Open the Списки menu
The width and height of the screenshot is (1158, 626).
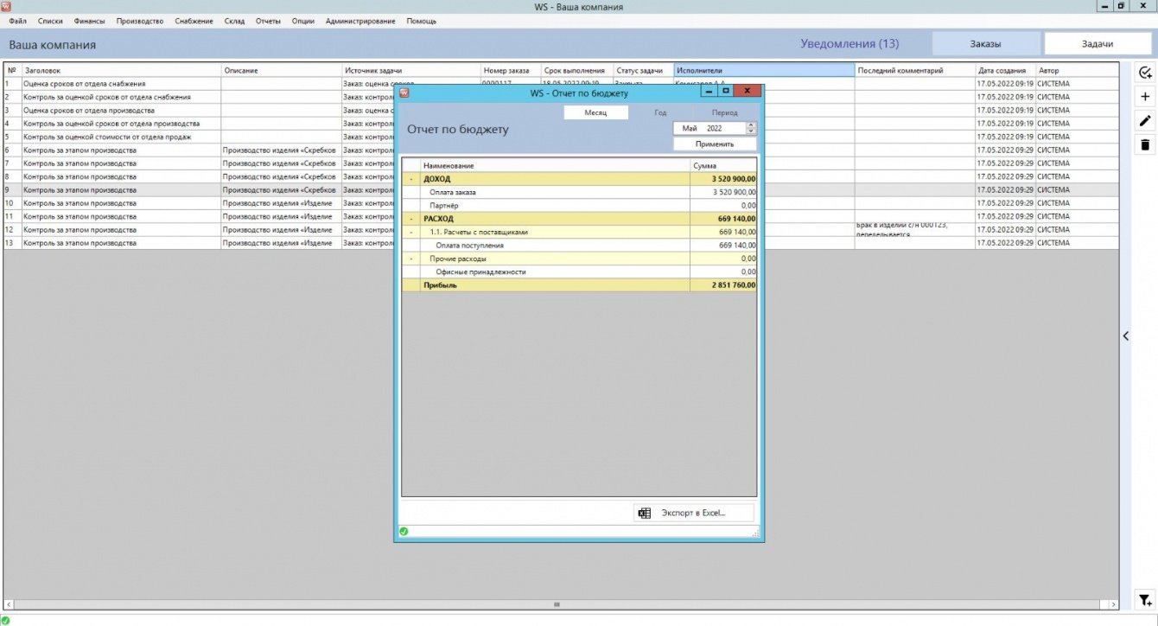point(50,21)
